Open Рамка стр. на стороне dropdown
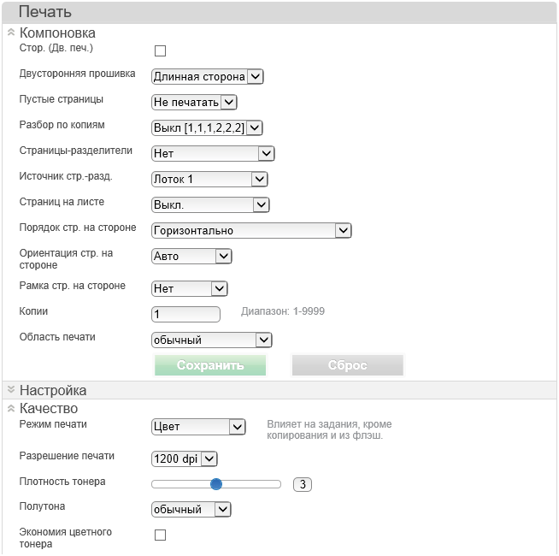559x556 pixels. 189,289
